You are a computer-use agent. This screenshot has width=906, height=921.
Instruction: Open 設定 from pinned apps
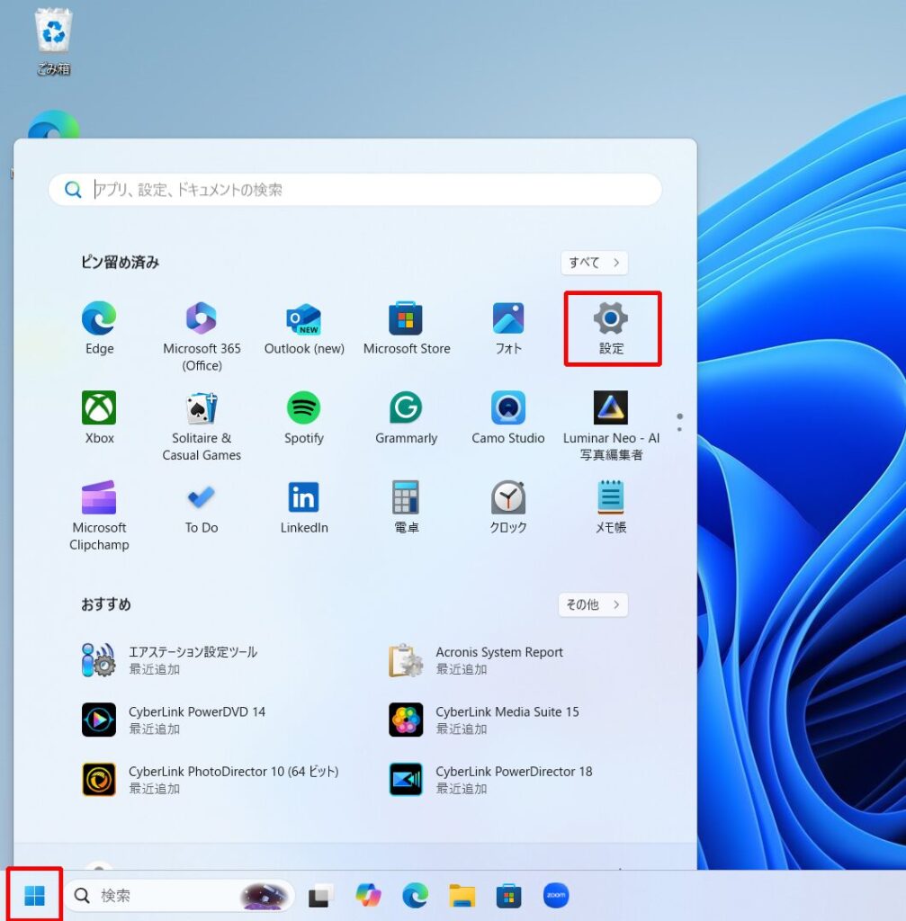[x=611, y=328]
